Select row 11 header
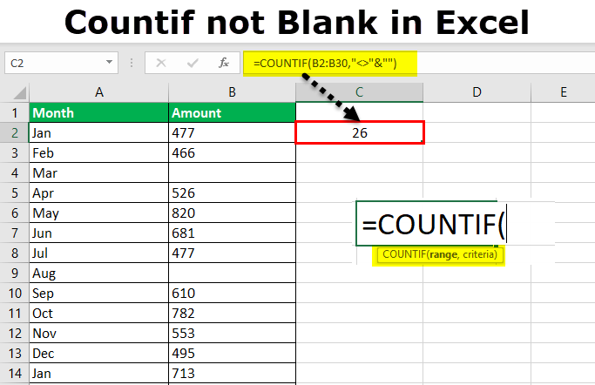This screenshot has height=385, width=595. [15, 314]
